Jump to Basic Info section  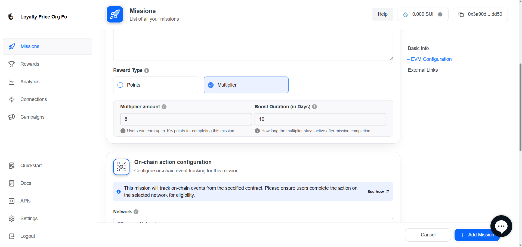(x=418, y=48)
